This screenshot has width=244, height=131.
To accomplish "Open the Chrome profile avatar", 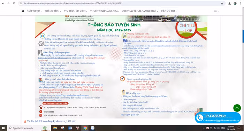I will [235, 3].
